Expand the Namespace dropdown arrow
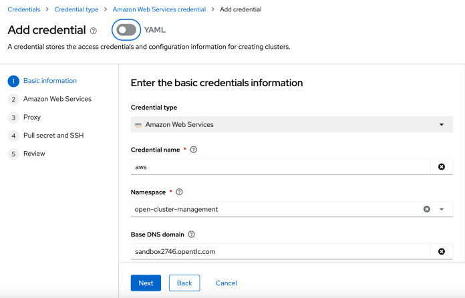The image size is (465, 298). tap(442, 209)
